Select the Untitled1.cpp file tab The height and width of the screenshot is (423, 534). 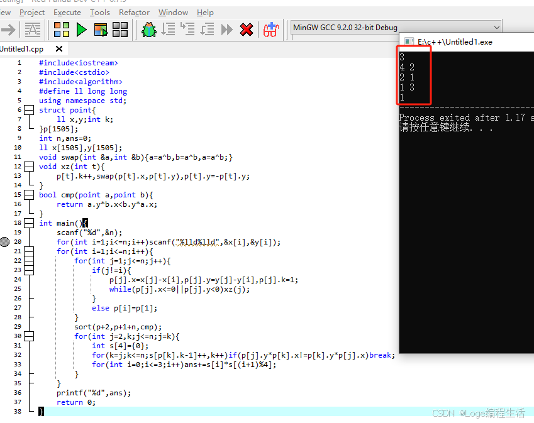point(22,49)
